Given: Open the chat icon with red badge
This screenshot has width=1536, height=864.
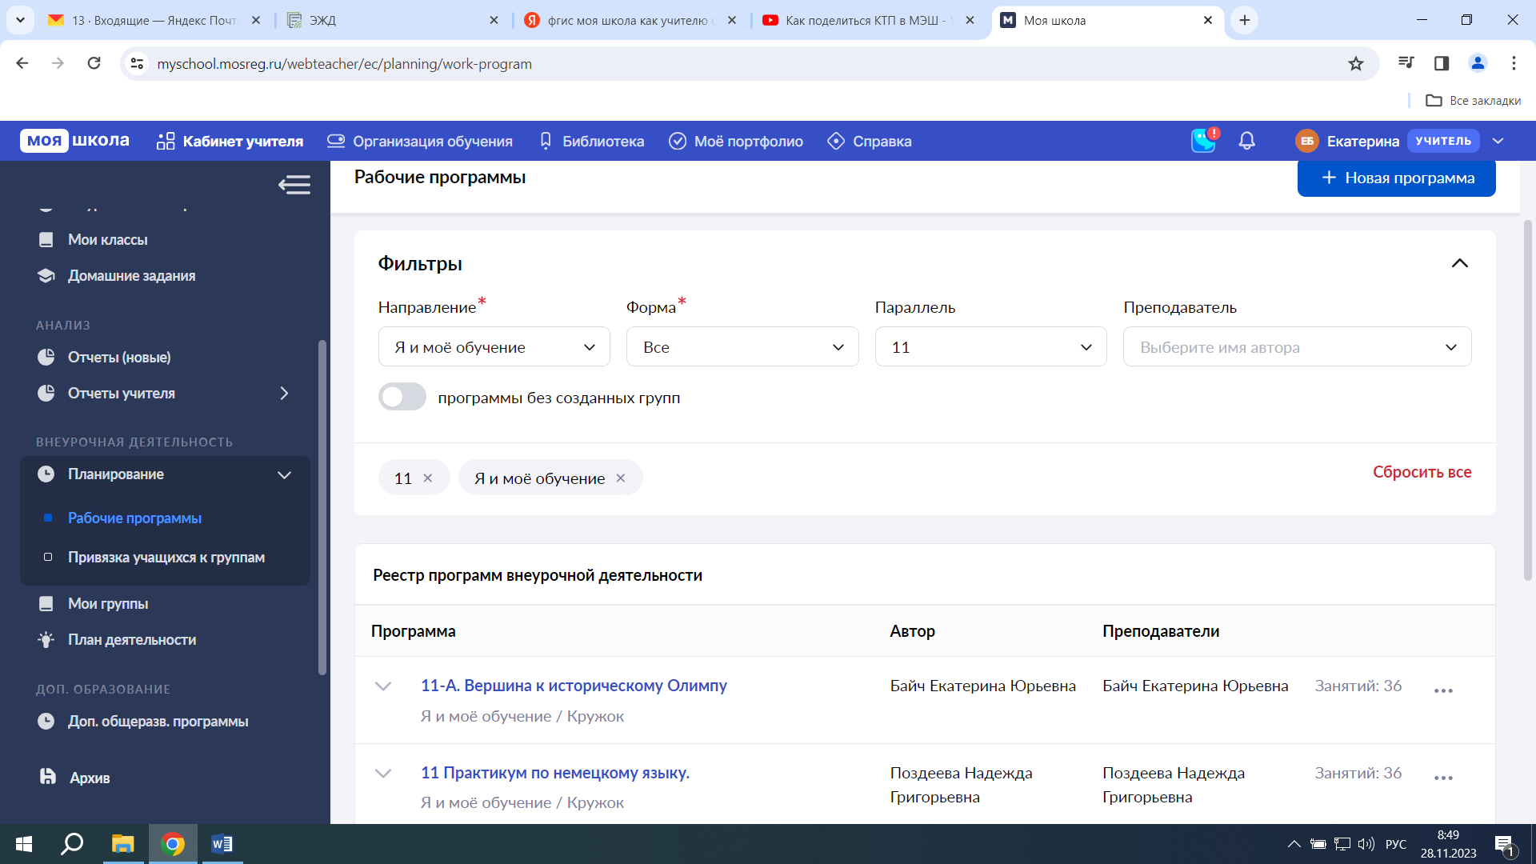Looking at the screenshot, I should pyautogui.click(x=1203, y=140).
